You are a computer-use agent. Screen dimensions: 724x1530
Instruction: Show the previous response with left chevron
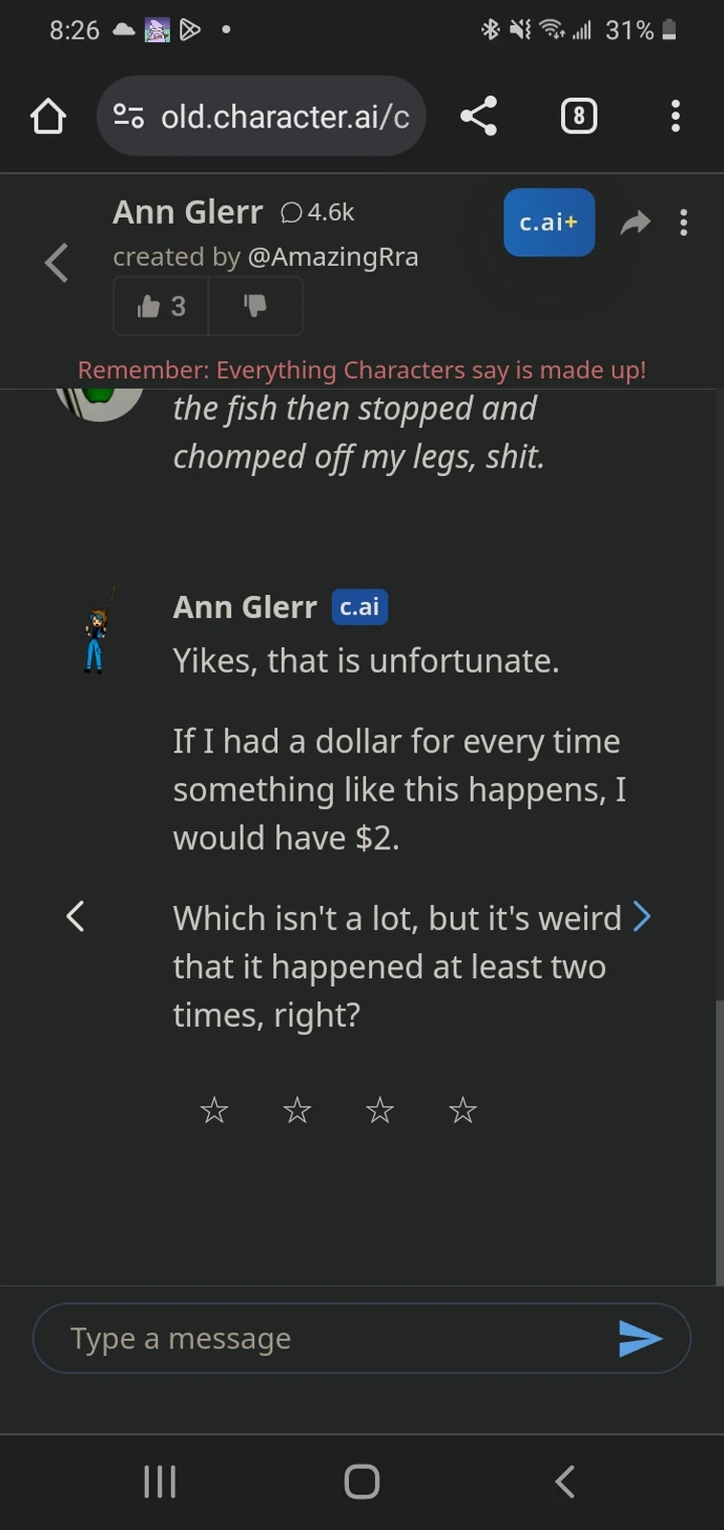pos(75,917)
